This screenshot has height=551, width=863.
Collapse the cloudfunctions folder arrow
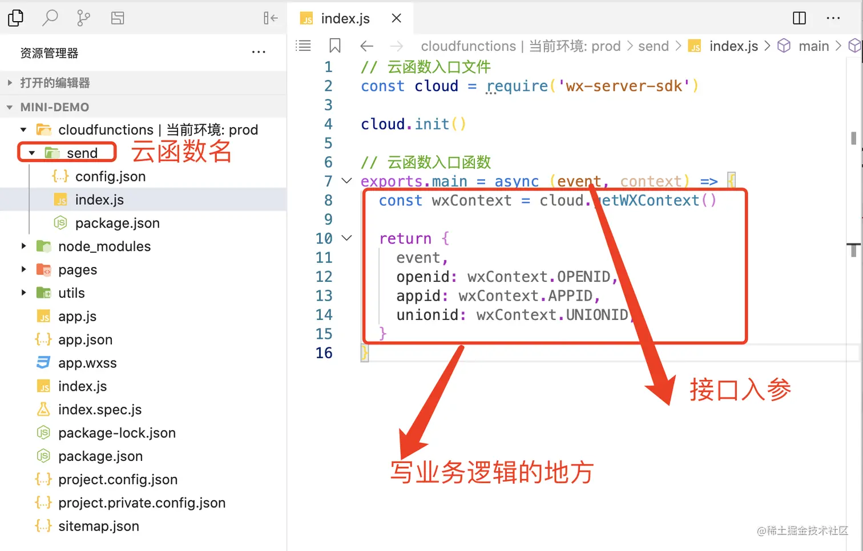(x=23, y=130)
